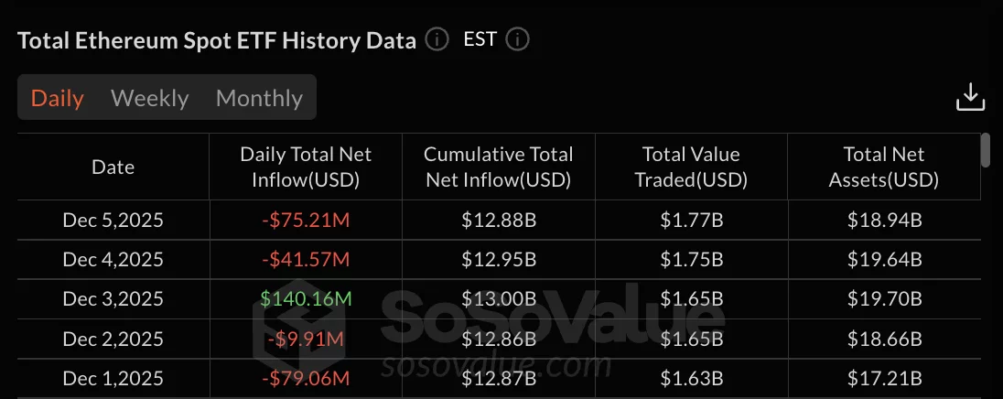Click the $19.70B total net assets cell
Screen dimensions: 1003x399
(x=883, y=299)
